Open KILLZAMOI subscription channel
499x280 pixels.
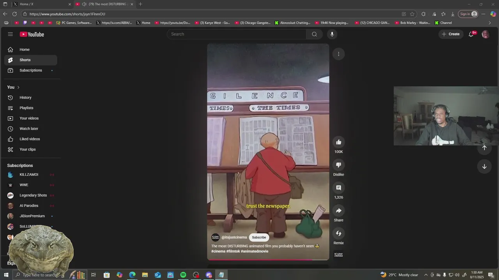pos(30,175)
